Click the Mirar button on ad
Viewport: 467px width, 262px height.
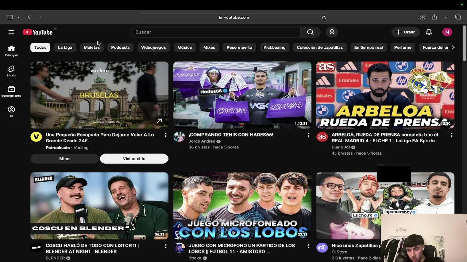pyautogui.click(x=65, y=159)
